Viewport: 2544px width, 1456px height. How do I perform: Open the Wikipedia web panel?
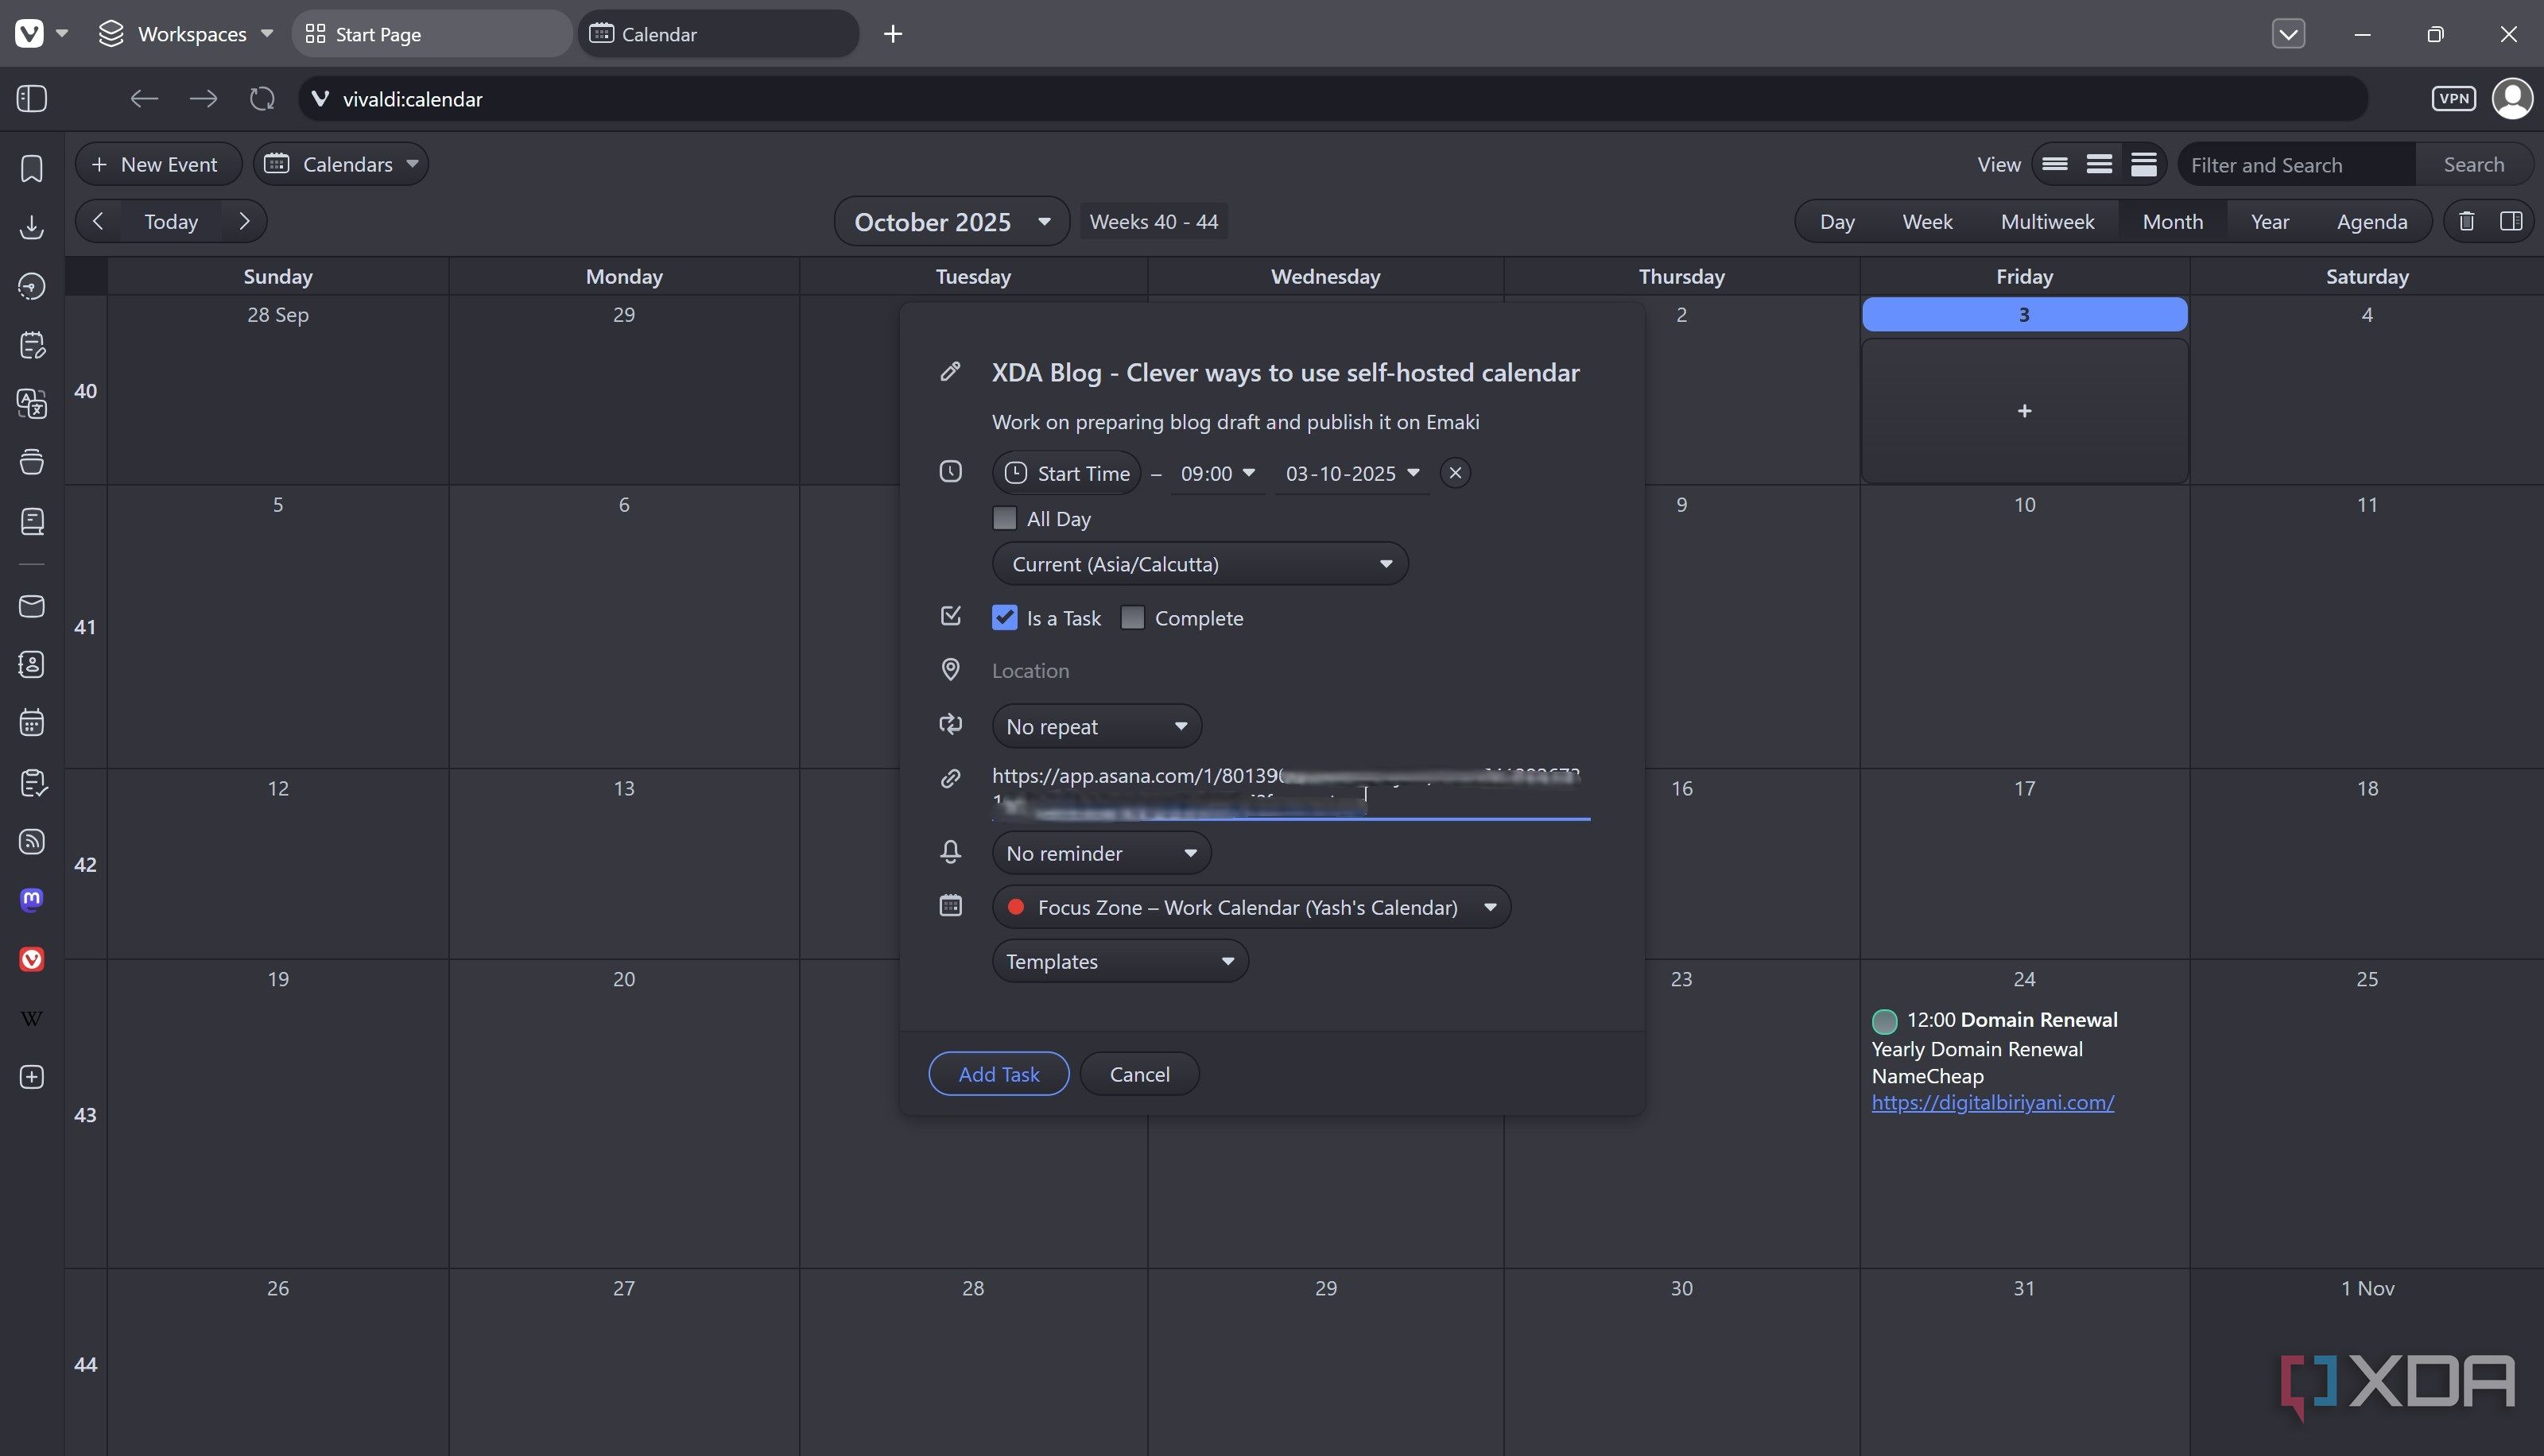click(32, 1018)
